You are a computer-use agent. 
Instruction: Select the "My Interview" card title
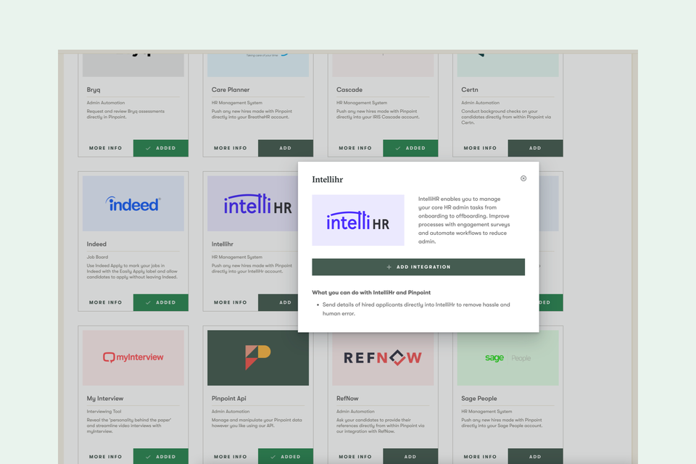(x=105, y=398)
